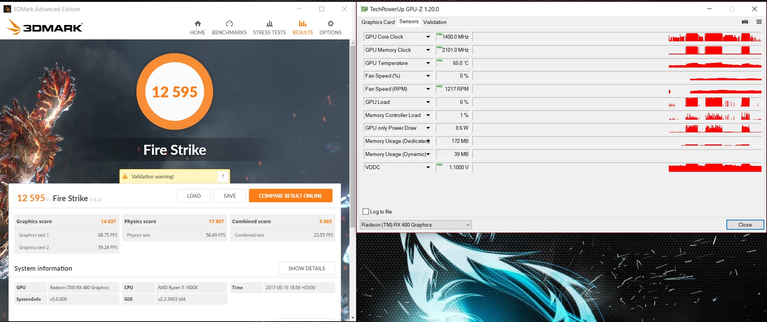Click the GPU-Z title bar app icon
The image size is (767, 322).
point(364,9)
